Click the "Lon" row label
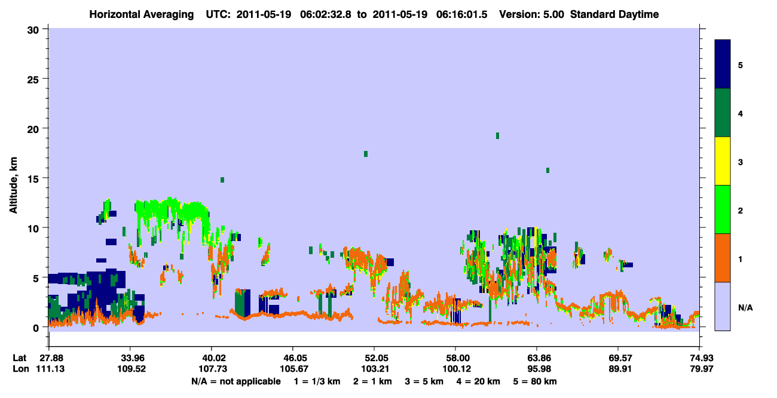 point(20,369)
